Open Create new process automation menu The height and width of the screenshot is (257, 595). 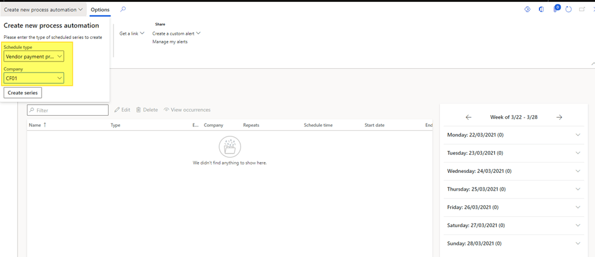coord(43,10)
